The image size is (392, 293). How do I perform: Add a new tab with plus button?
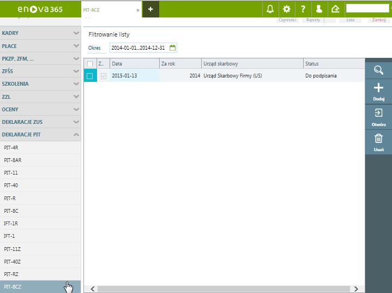coord(150,9)
